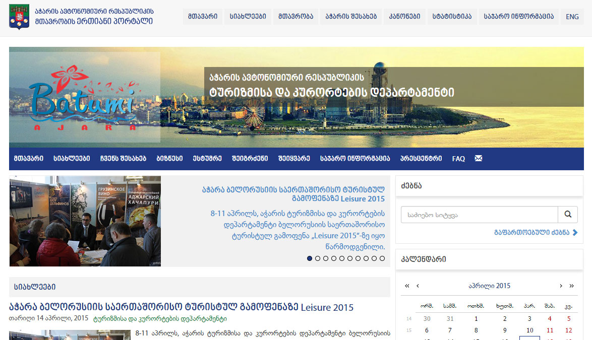
Task: Open the exhibition news thumbnail photo
Action: tap(85, 221)
